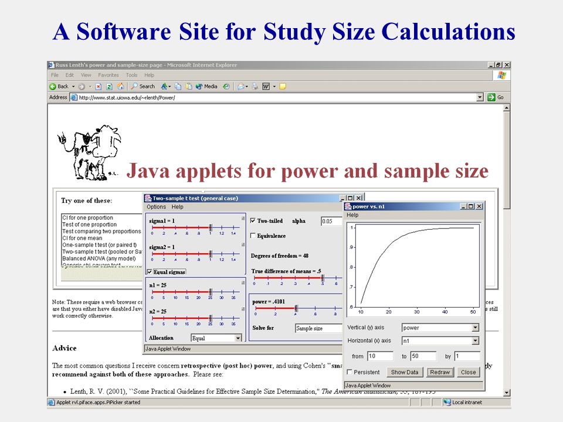Screen dimensions: 563x422
Task: Open the Allocation dropdown set to Equal
Action: [216, 338]
